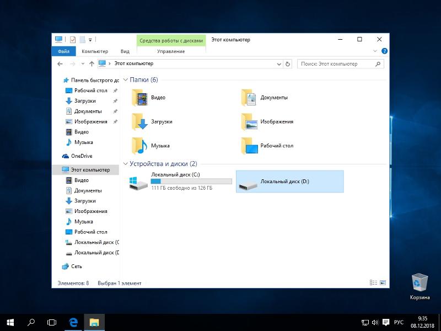Switch to large icons view in status bar
The width and height of the screenshot is (441, 331).
tap(383, 282)
